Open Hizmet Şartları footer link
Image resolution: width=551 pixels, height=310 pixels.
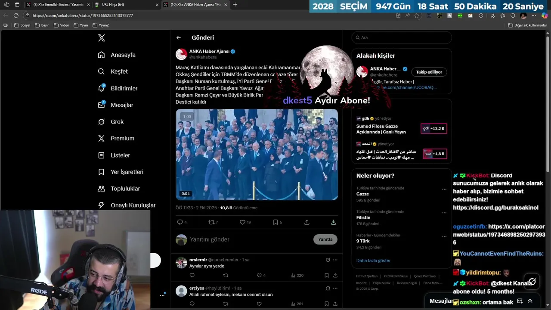point(367,276)
